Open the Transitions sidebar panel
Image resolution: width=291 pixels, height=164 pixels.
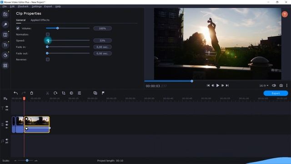[x=5, y=35]
